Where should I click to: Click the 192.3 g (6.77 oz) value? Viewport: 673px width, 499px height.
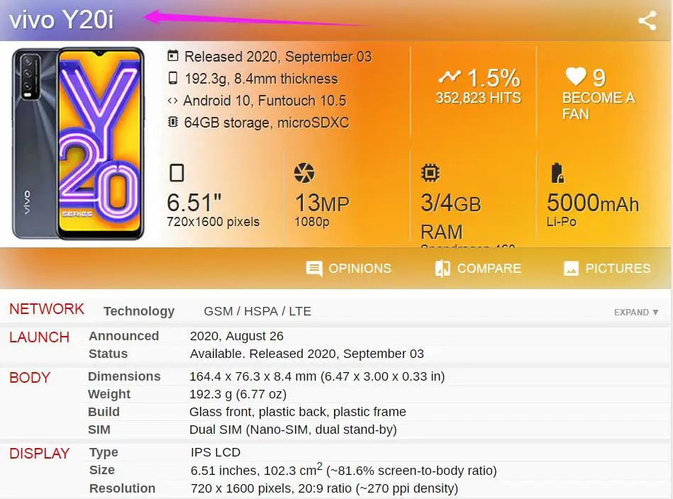238,394
